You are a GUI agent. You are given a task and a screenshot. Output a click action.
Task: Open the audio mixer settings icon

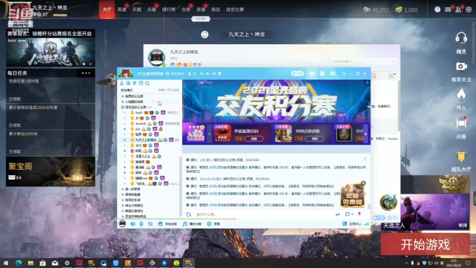[151, 224]
